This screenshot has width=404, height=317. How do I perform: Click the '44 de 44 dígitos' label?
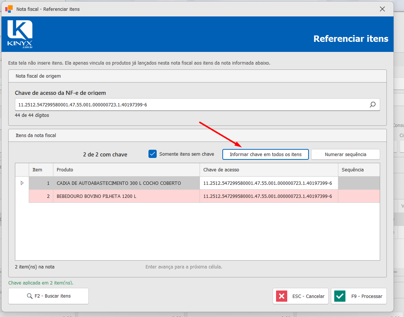(32, 115)
